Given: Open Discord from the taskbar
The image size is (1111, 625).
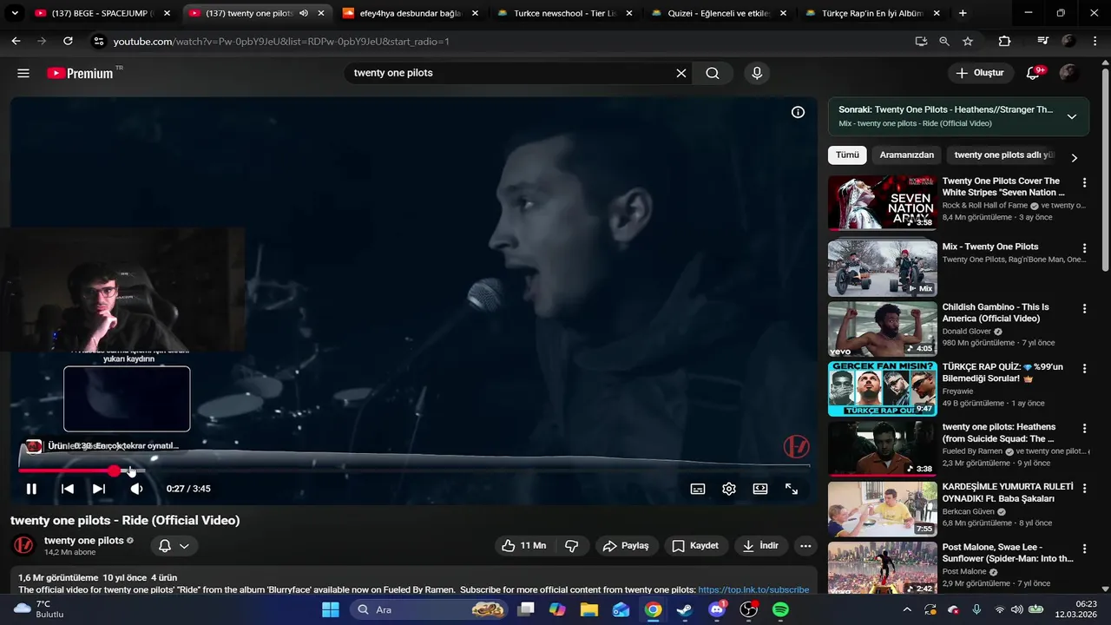Looking at the screenshot, I should pyautogui.click(x=717, y=609).
